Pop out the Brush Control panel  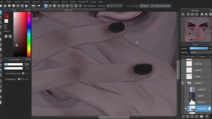point(27,59)
